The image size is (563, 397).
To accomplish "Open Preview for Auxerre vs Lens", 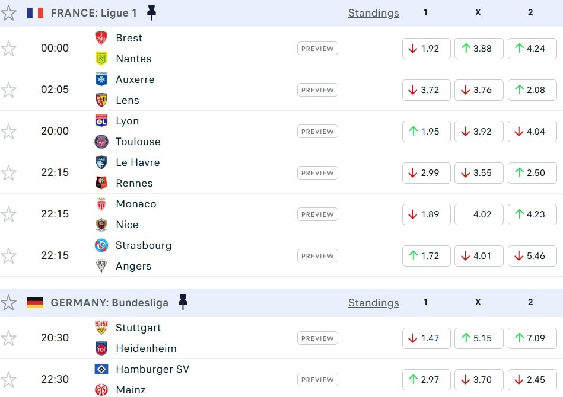I will click(x=317, y=90).
